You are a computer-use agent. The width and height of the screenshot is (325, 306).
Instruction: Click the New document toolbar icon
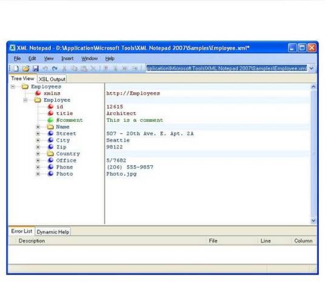[x=16, y=68]
